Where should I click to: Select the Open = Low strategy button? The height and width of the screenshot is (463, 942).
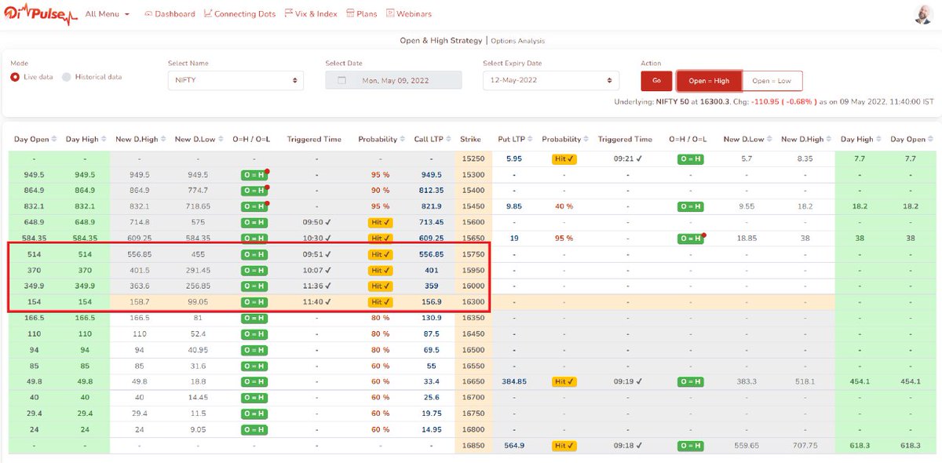point(772,81)
